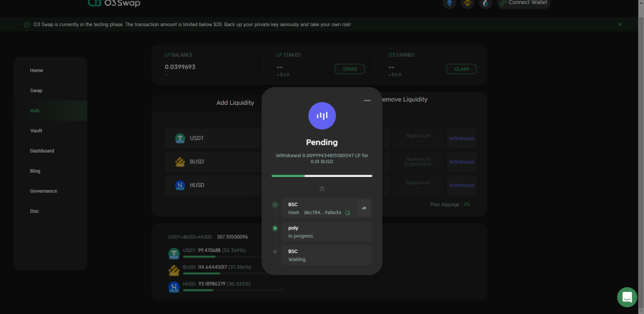Go to Dashboard in sidebar
Viewport: 644px width, 314px height.
pyautogui.click(x=42, y=151)
